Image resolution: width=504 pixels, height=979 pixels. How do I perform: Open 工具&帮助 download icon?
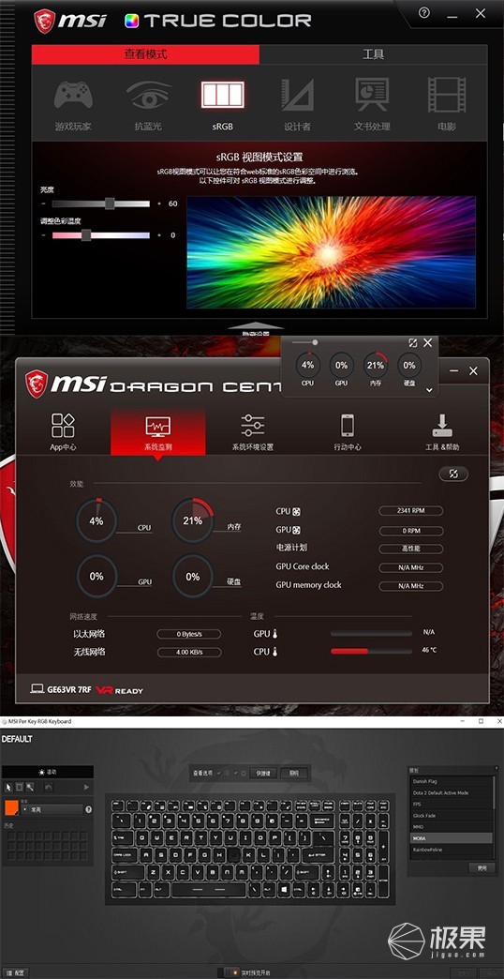click(441, 426)
